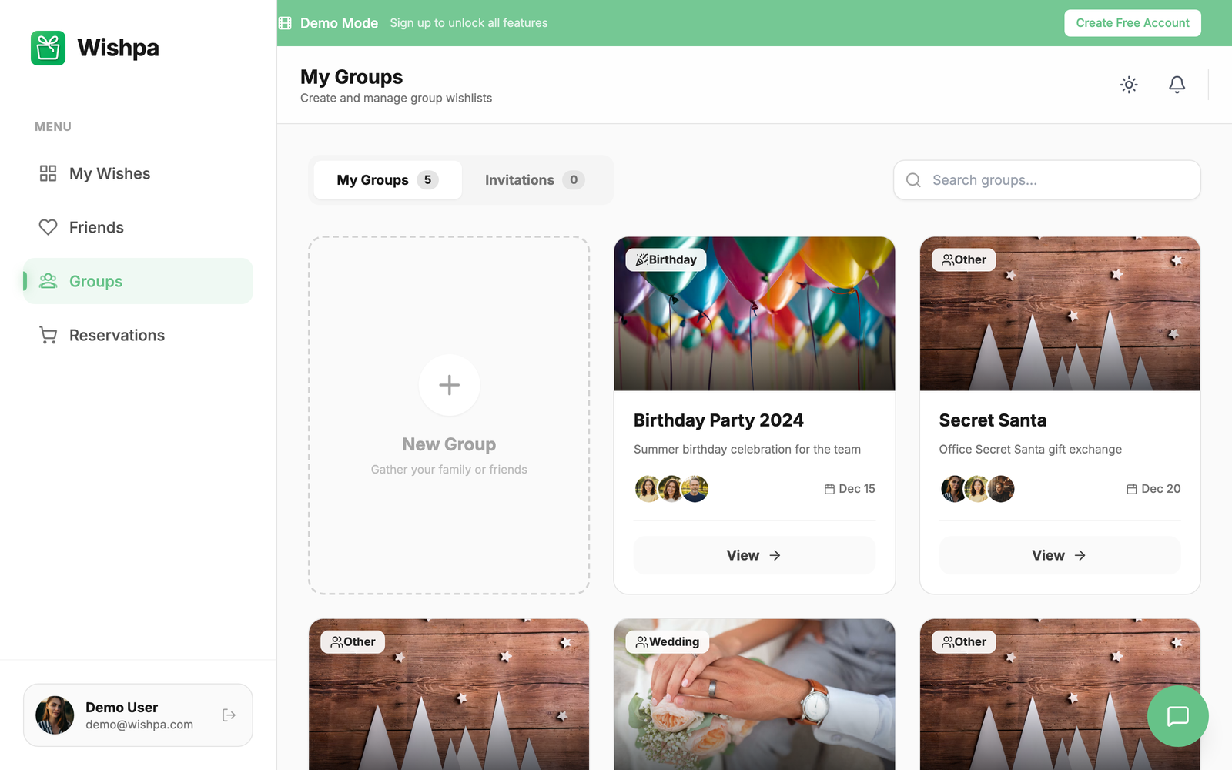Click the Birthday category badge
Screen dimensions: 1232x770
[666, 259]
